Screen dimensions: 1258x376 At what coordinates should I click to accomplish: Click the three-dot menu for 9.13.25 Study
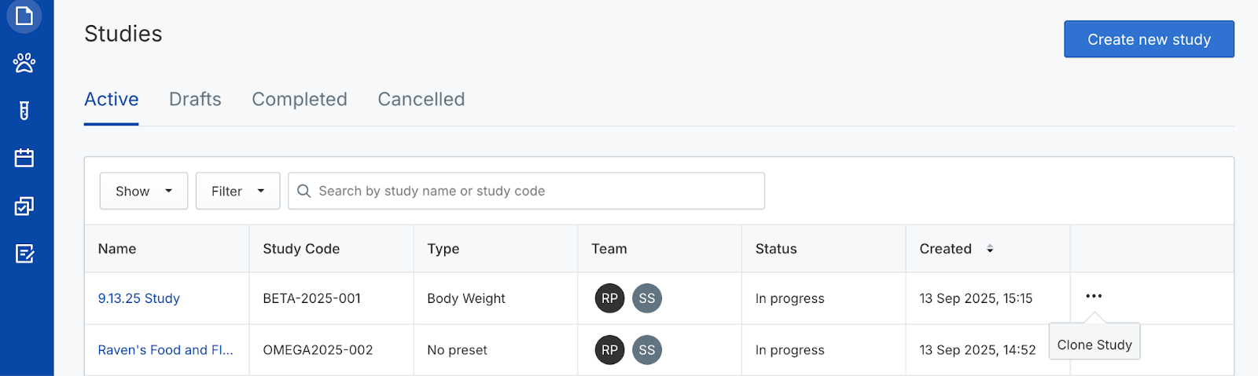coord(1094,296)
